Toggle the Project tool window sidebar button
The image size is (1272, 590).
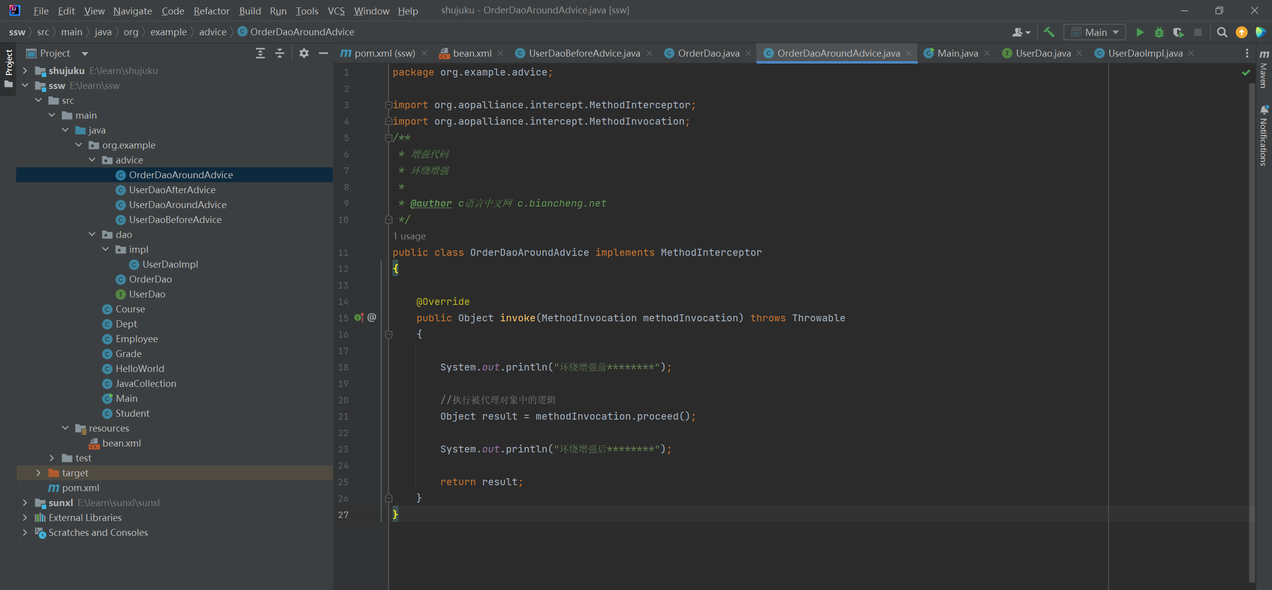pos(8,63)
